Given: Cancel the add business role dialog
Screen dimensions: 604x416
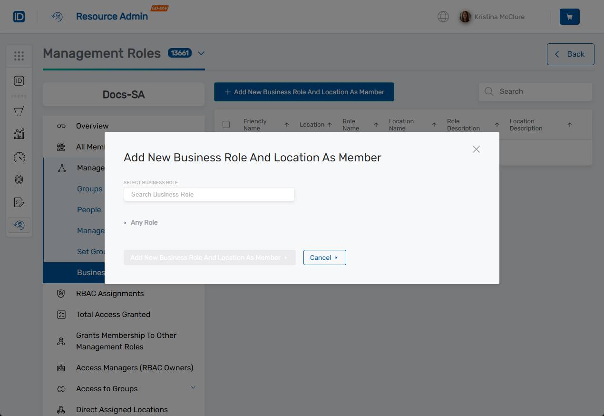Looking at the screenshot, I should click(x=324, y=258).
